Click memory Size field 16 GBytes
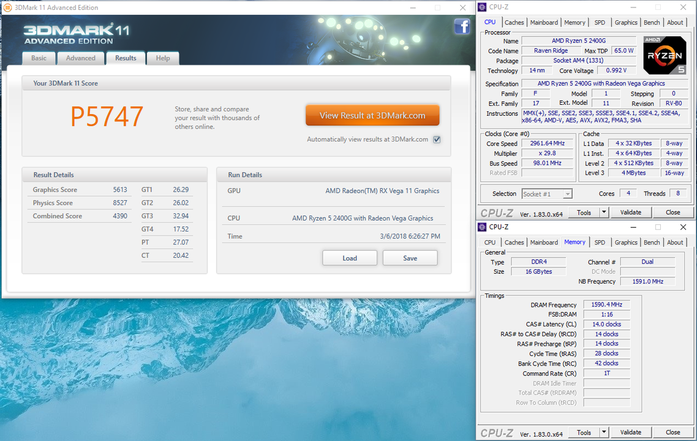 pyautogui.click(x=539, y=271)
